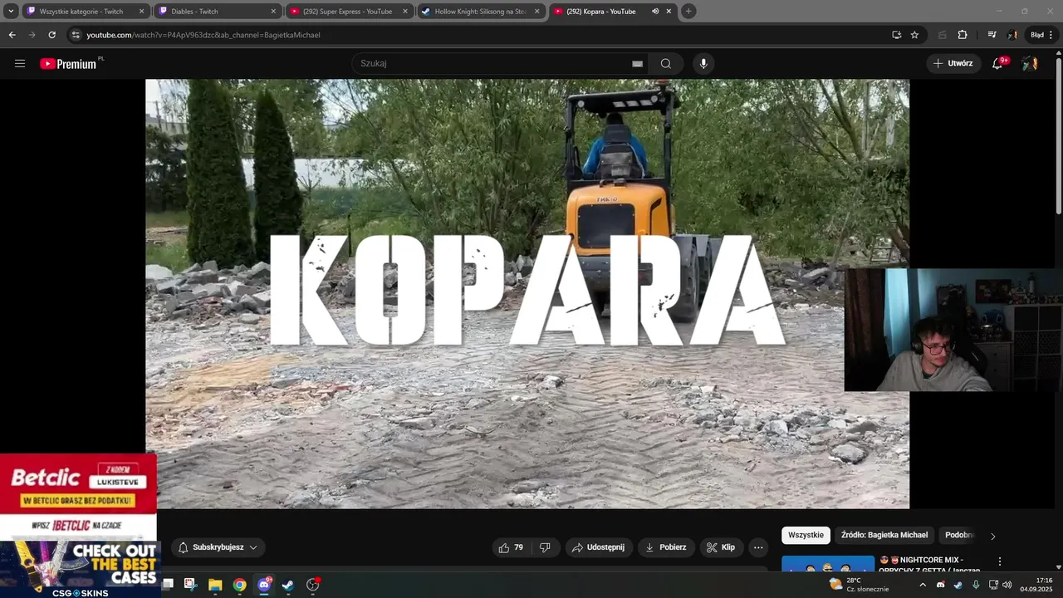Bookmark this page with the star
This screenshot has height=598, width=1063.
914,35
